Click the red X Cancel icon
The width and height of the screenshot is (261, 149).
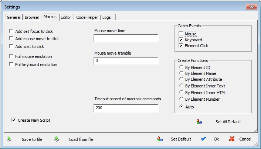(232, 139)
